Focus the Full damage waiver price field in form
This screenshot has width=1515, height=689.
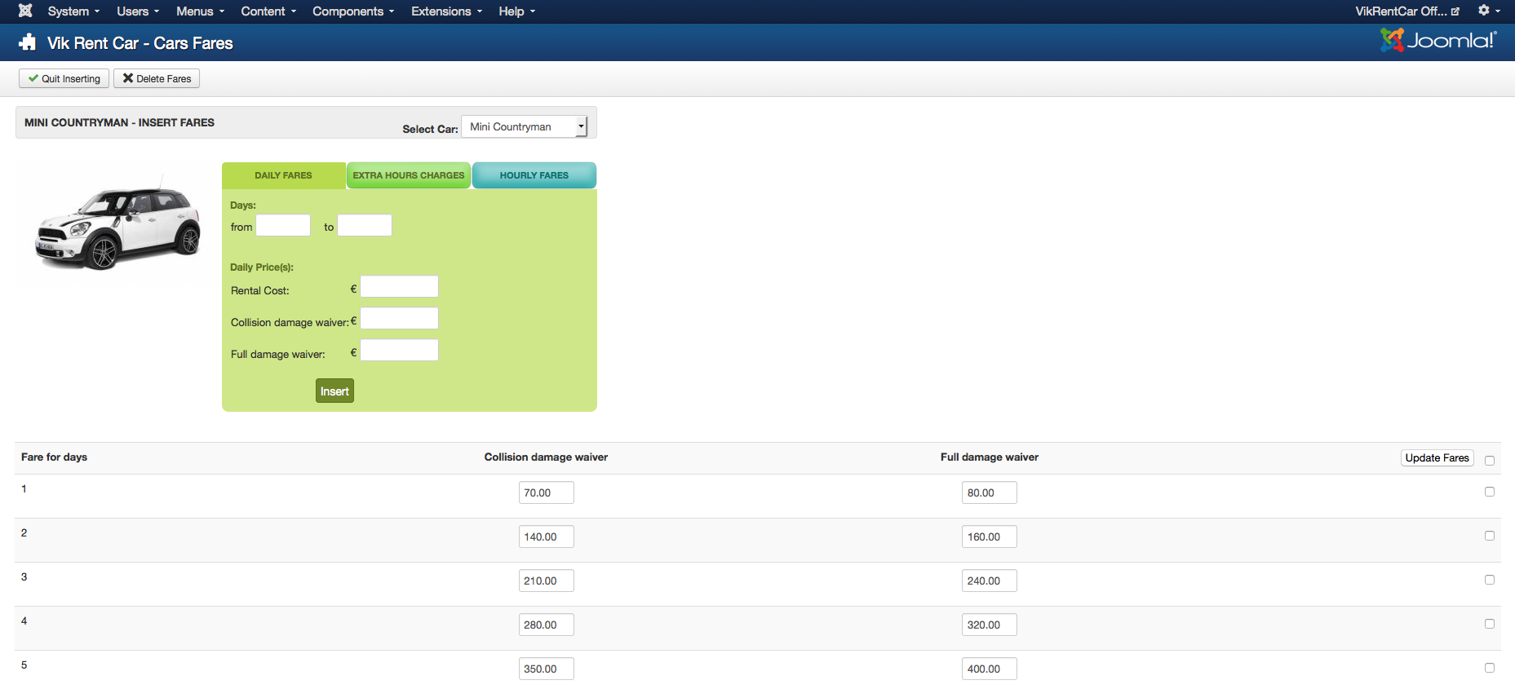point(400,350)
